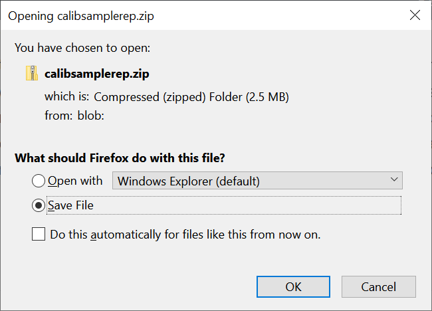
Task: Confirm the download with OK
Action: pyautogui.click(x=293, y=286)
